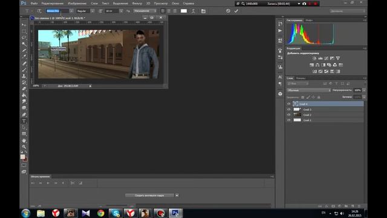Select the History Brush tool
Viewport: 387px width, 218px height.
24,82
